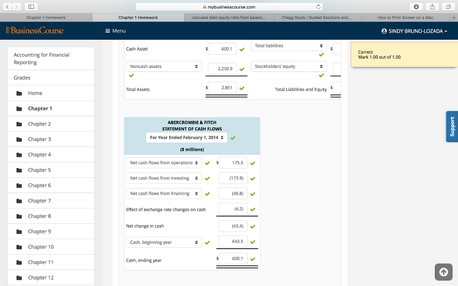Open Net cash flows from financing dropdown
Screen dimensions: 458x286
pyautogui.click(x=164, y=194)
